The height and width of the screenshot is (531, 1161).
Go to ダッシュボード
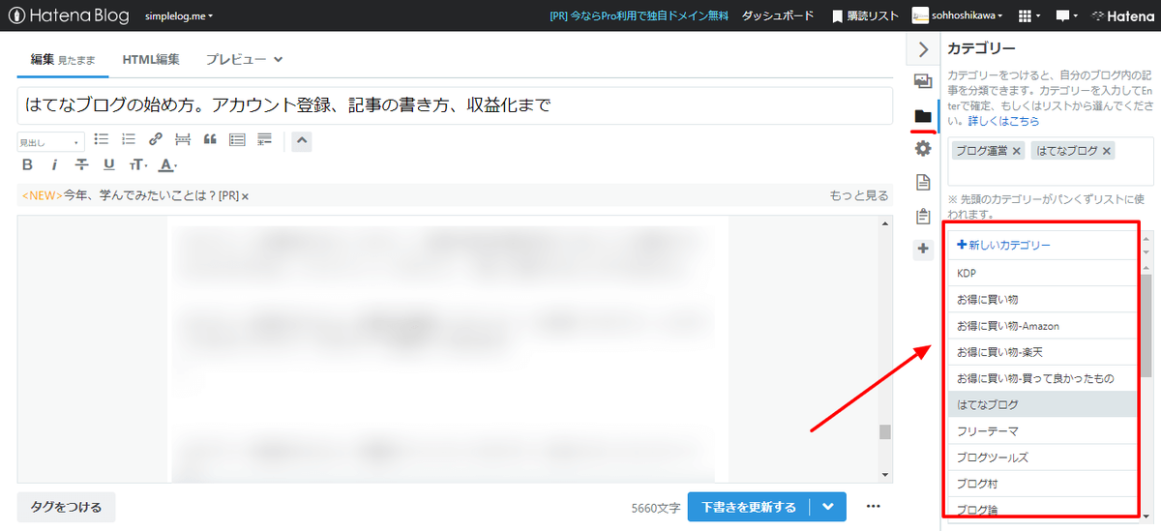[x=779, y=16]
